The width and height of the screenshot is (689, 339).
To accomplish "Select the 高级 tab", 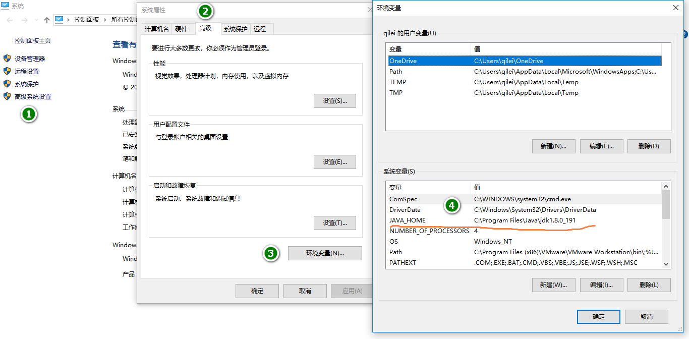I will point(207,28).
